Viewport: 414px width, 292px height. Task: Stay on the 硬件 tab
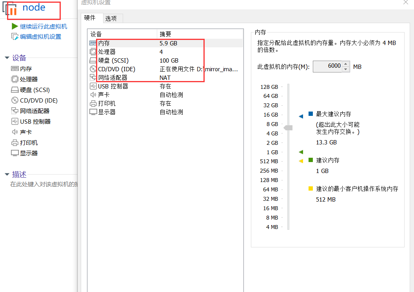91,18
